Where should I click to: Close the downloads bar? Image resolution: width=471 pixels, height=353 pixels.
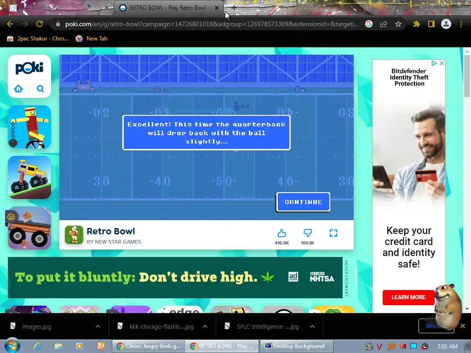coord(463,326)
